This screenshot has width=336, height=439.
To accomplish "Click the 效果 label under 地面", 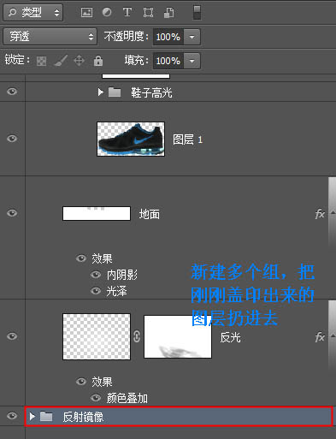I will click(102, 258).
